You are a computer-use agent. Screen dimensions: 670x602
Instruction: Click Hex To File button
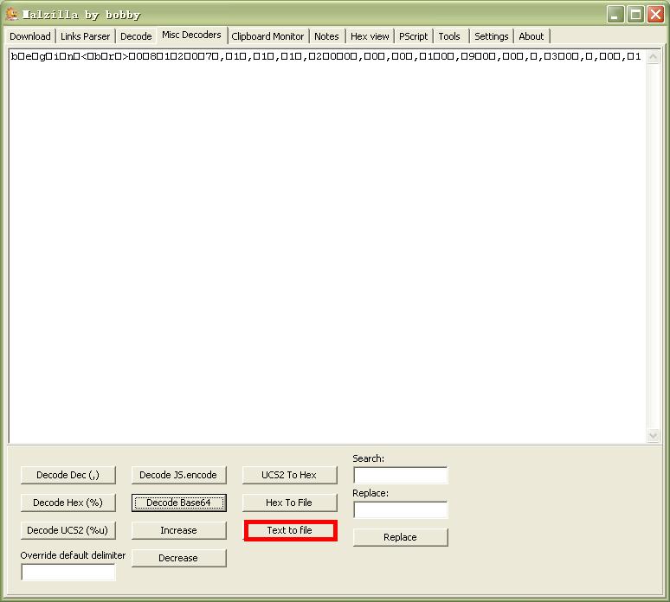[x=289, y=503]
